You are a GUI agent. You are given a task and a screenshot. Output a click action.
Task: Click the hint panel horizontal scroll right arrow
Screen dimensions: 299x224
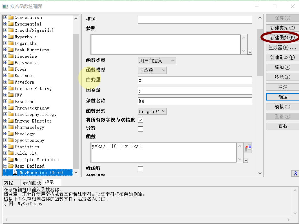[288, 220]
